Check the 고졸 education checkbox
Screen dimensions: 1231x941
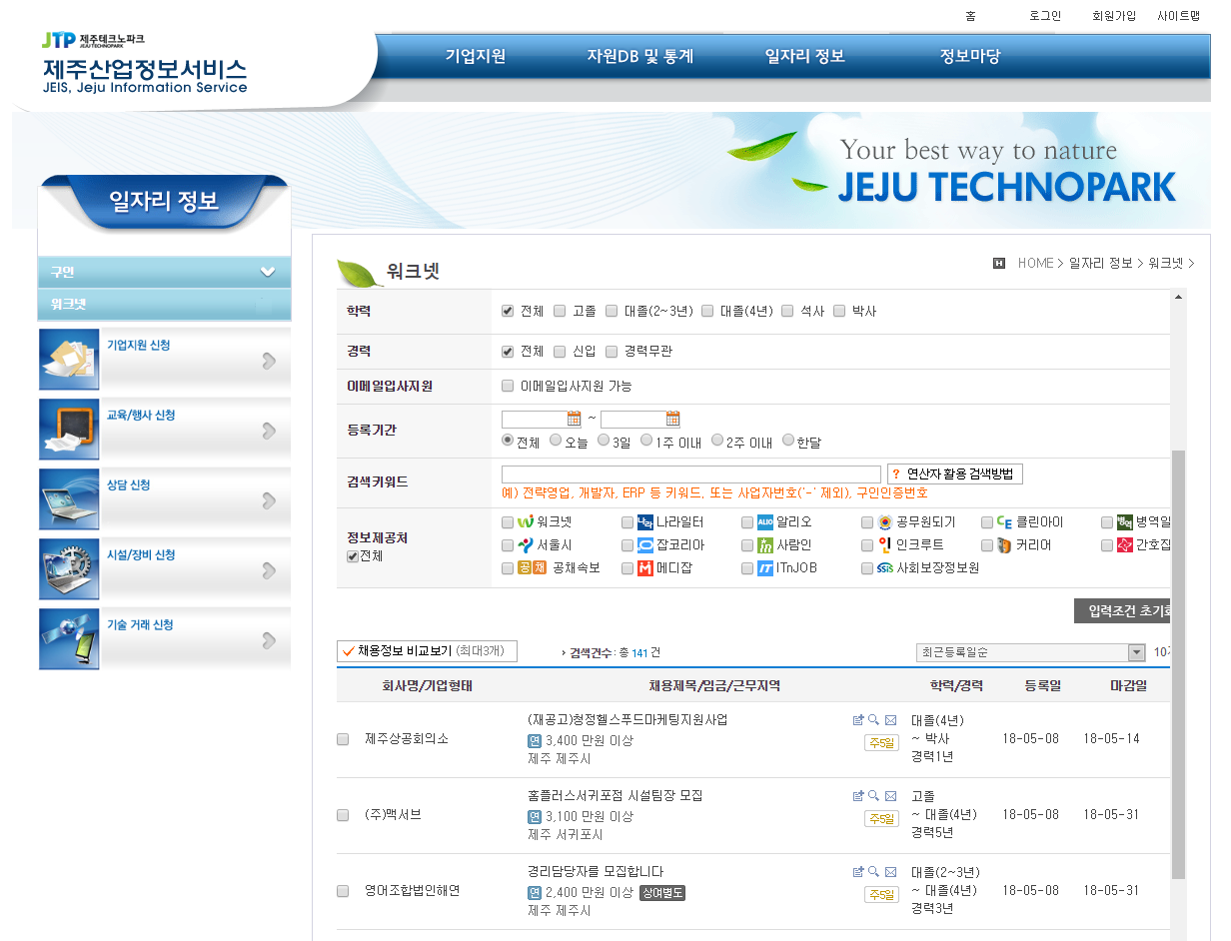[560, 312]
